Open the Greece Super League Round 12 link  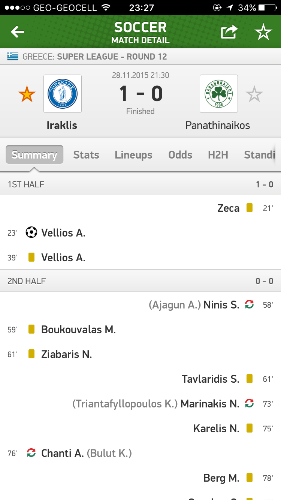point(95,57)
